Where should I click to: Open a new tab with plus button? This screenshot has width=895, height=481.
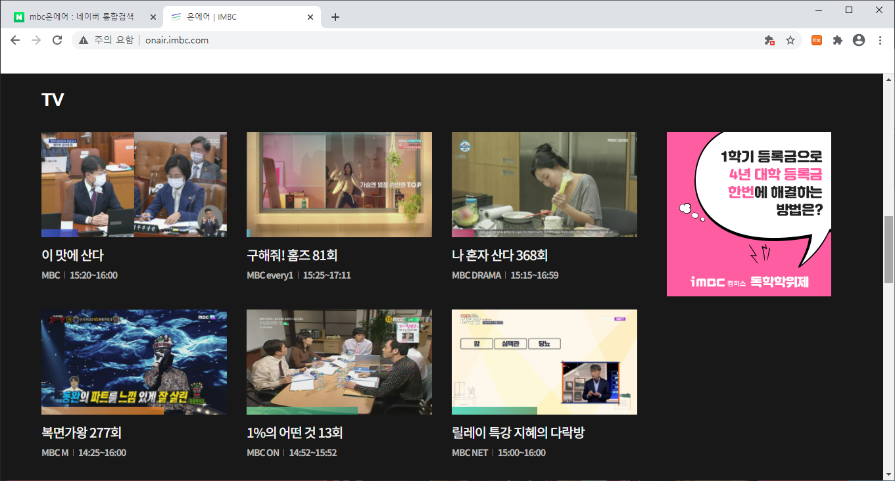click(335, 17)
